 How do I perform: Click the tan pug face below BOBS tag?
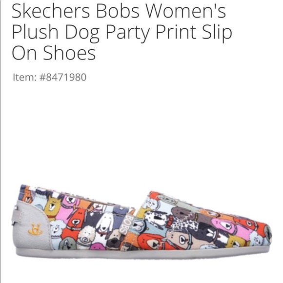click(x=114, y=240)
